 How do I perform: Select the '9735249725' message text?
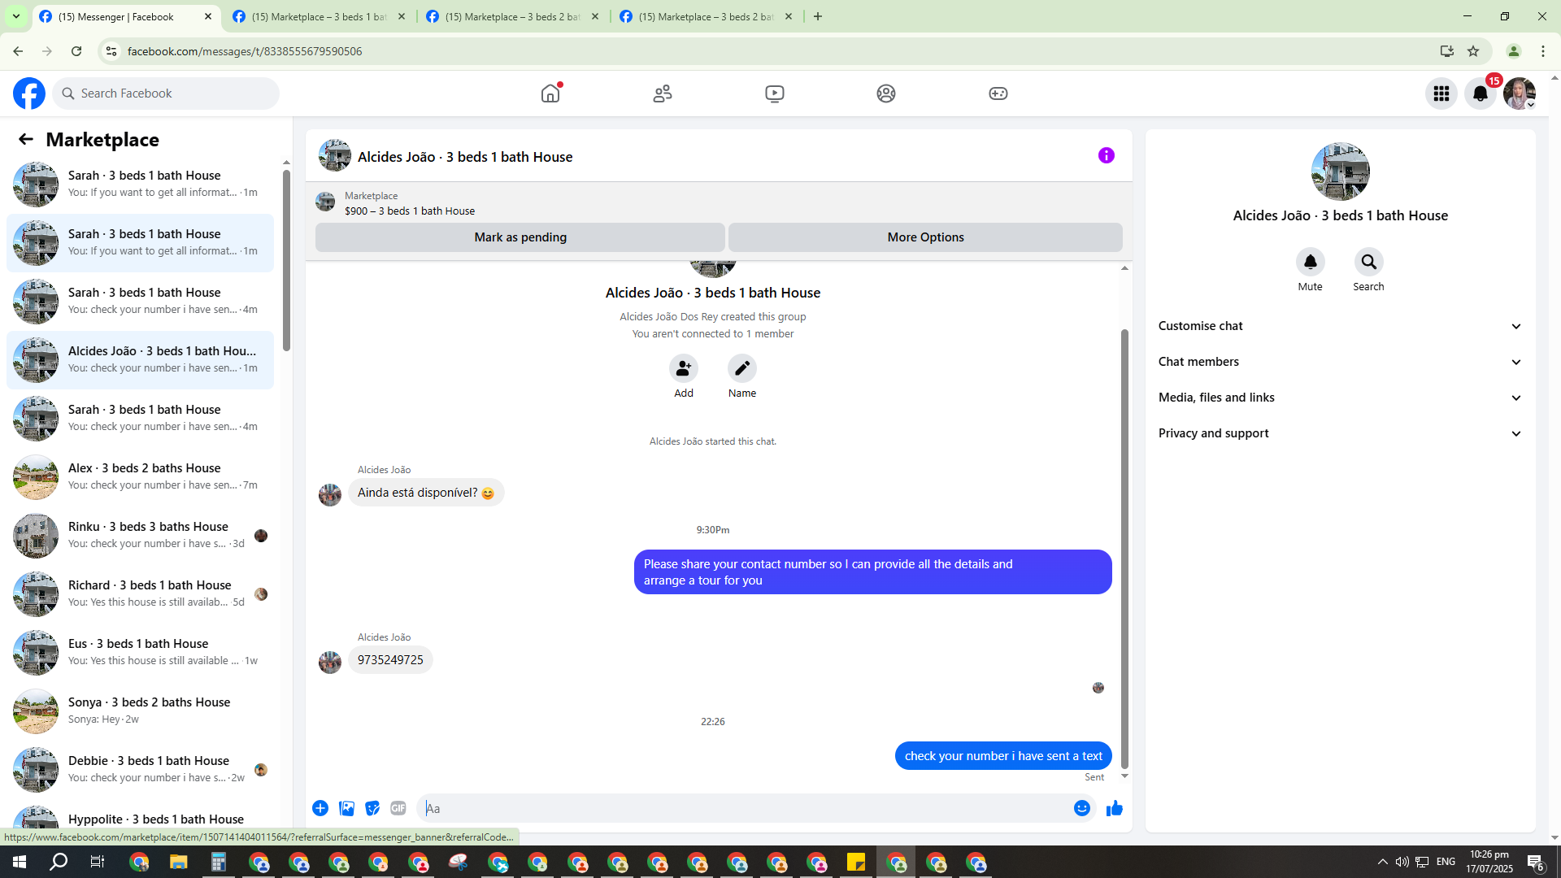(x=390, y=660)
